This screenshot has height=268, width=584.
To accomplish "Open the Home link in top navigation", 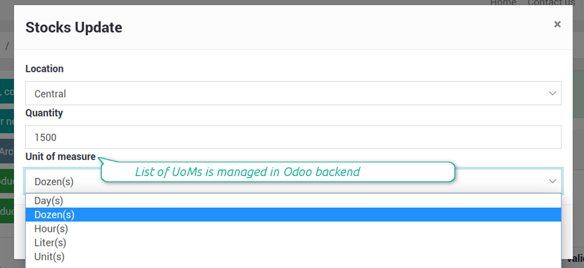I will (503, 3).
